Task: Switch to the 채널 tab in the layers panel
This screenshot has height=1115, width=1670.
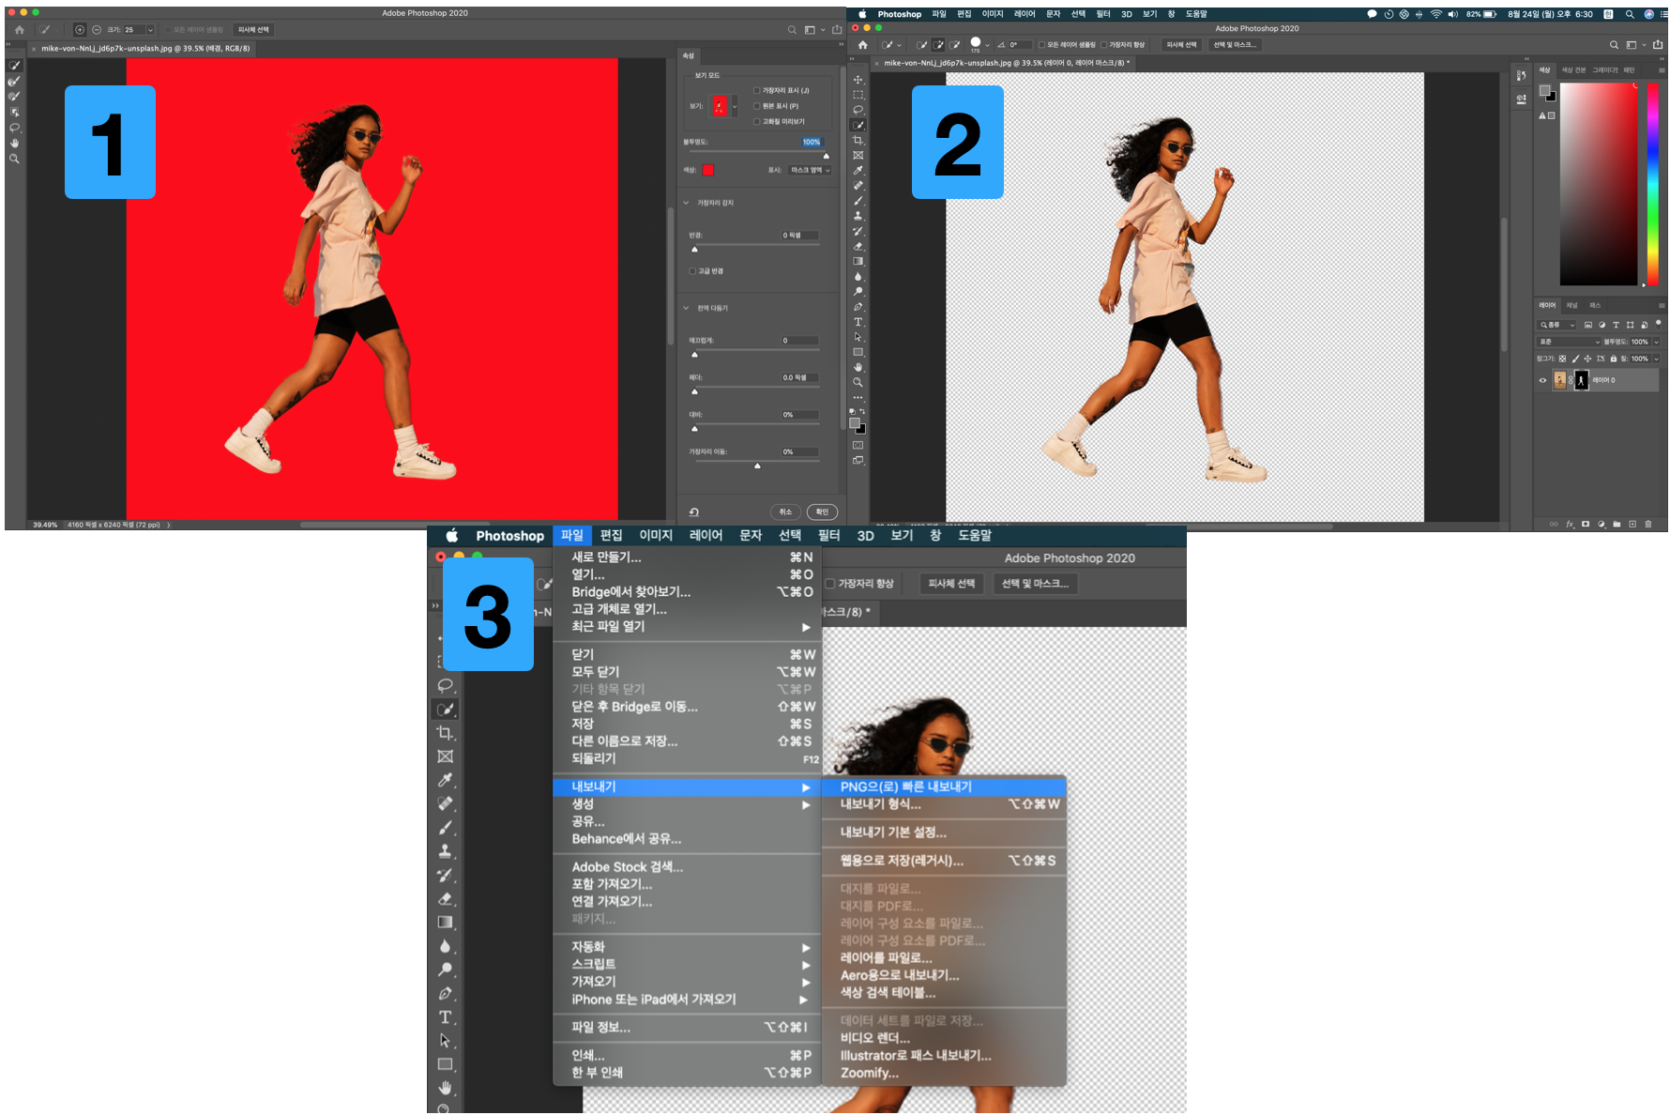Action: [1571, 305]
